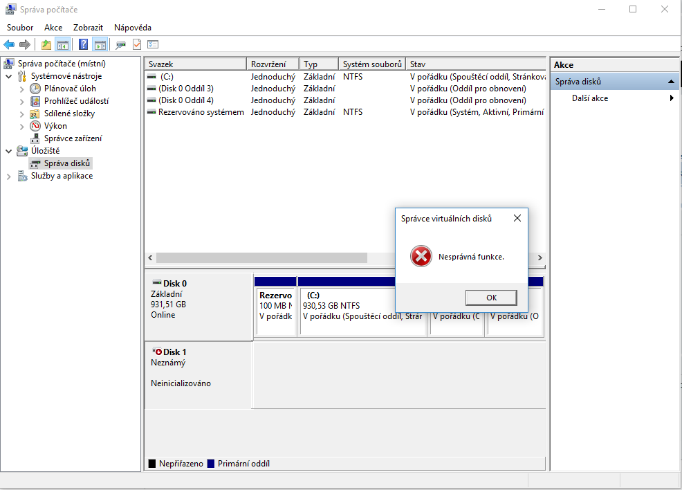Collapse the Systémové nástroje node
Image resolution: width=682 pixels, height=490 pixels.
coord(9,76)
